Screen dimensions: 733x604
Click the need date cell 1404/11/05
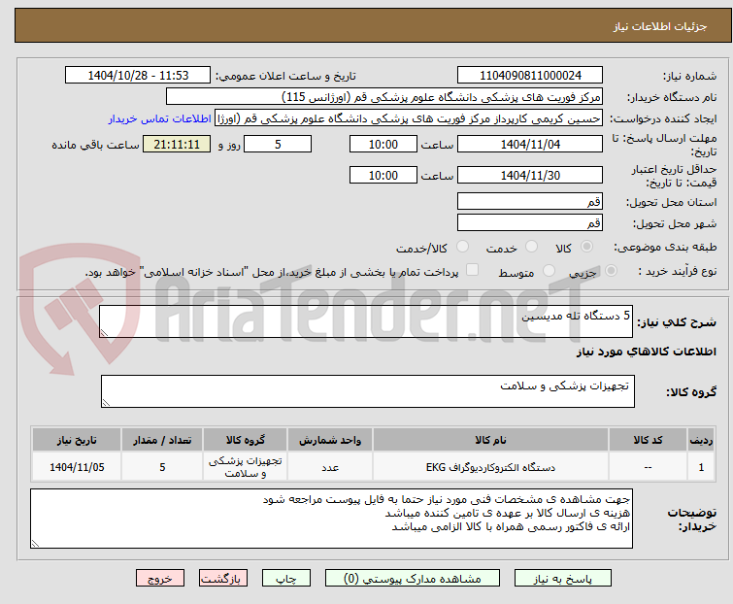click(77, 467)
